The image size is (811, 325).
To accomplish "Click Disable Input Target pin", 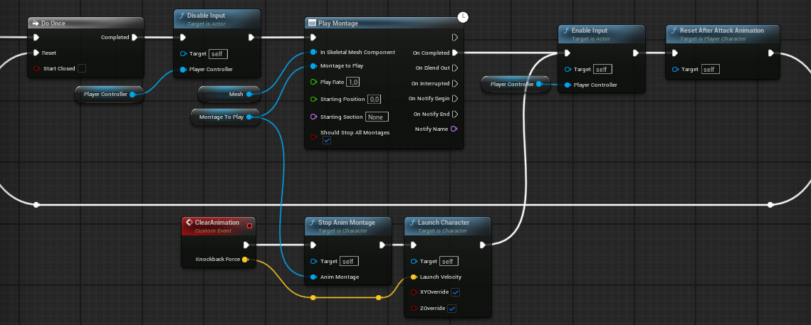I will click(x=182, y=54).
